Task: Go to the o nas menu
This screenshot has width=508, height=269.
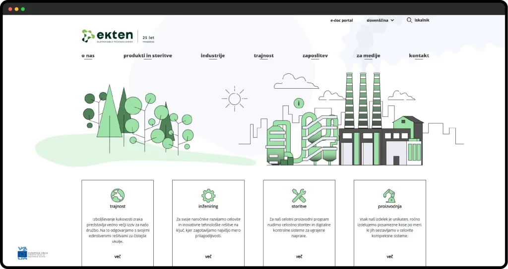Action: coord(88,55)
